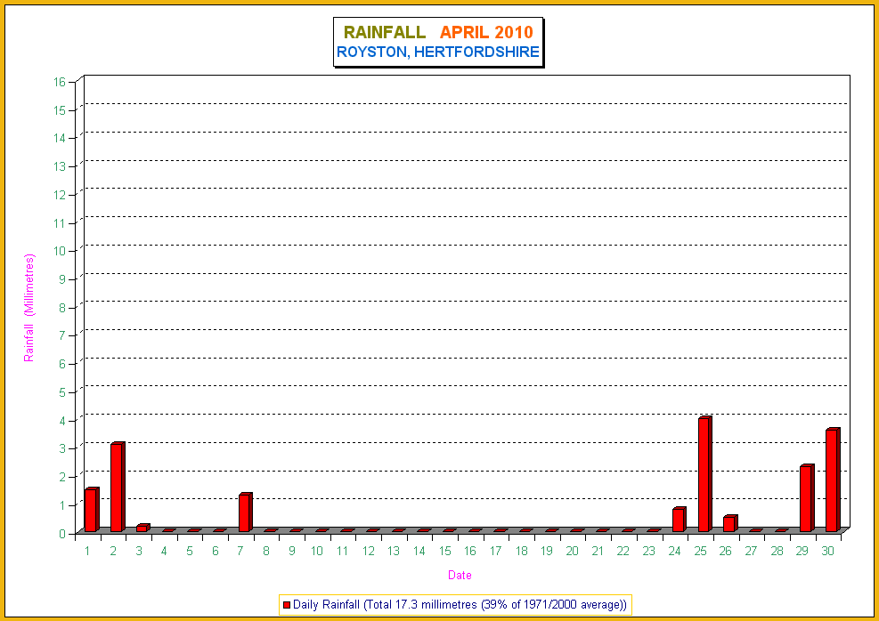Click the red Daily Rainfall legend swatch
Image resolution: width=879 pixels, height=621 pixels.
287,605
